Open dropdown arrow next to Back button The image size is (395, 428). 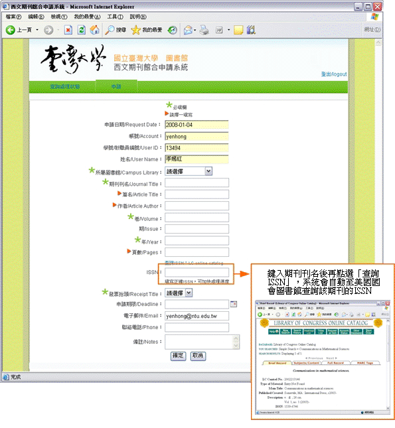pyautogui.click(x=37, y=30)
